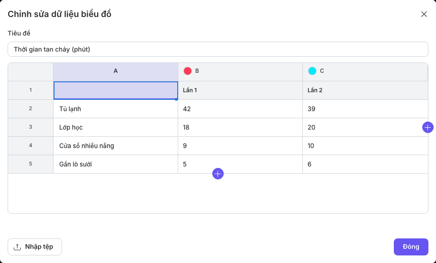Select the cell "Gần lò sưởi"
This screenshot has width=436, height=263.
[x=116, y=164]
